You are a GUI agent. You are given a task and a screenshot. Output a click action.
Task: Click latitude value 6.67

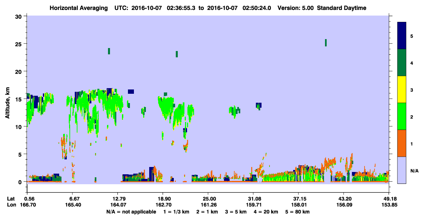click(72, 199)
